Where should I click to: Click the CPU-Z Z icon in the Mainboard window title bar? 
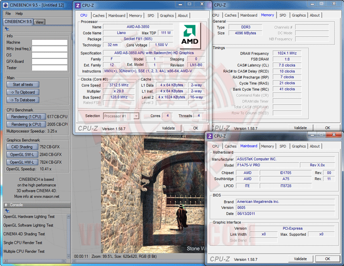click(210, 136)
